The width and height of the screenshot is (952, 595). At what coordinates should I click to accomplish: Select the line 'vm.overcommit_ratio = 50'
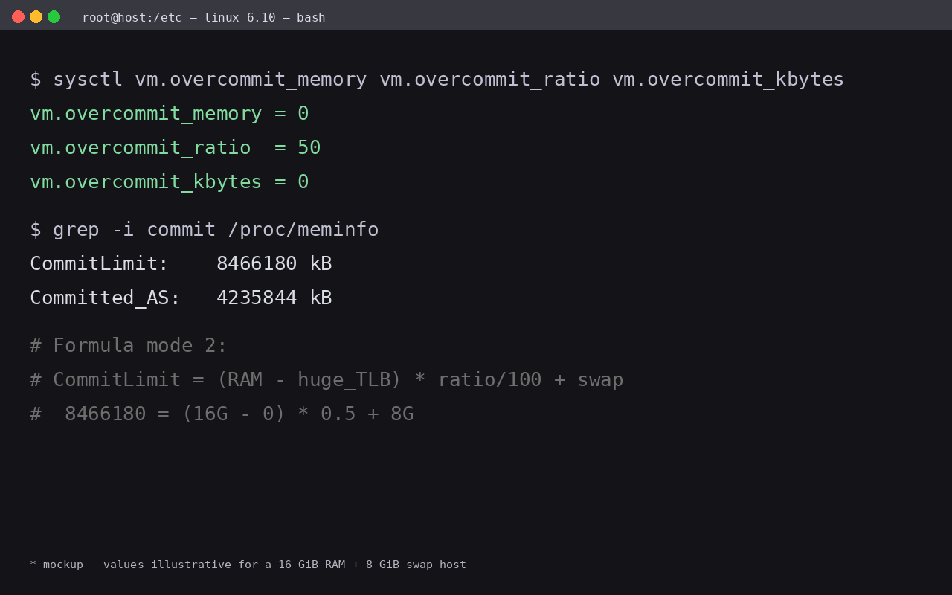click(x=176, y=147)
